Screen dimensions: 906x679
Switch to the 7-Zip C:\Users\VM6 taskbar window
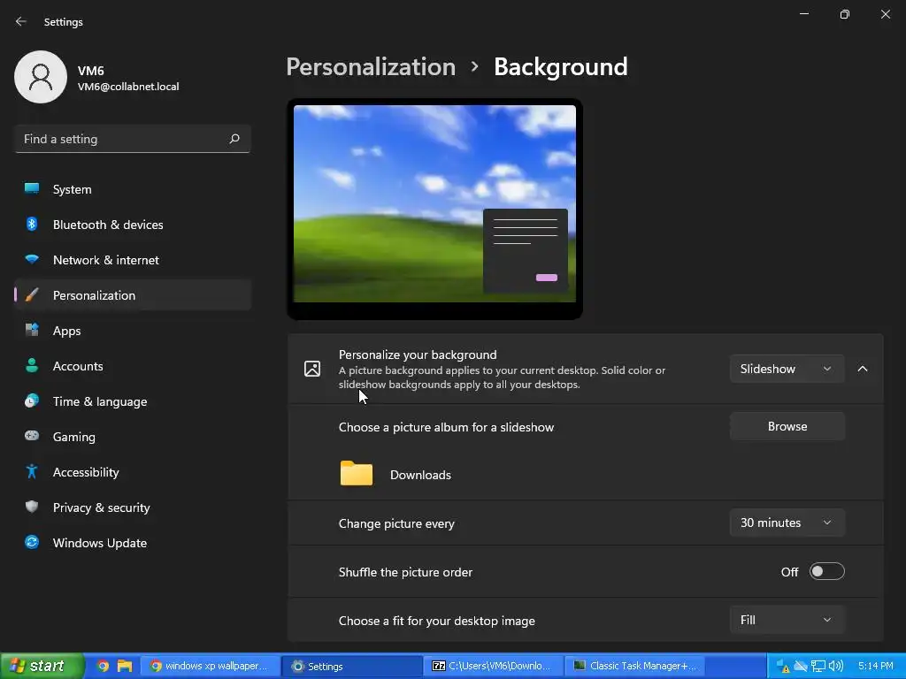point(493,666)
